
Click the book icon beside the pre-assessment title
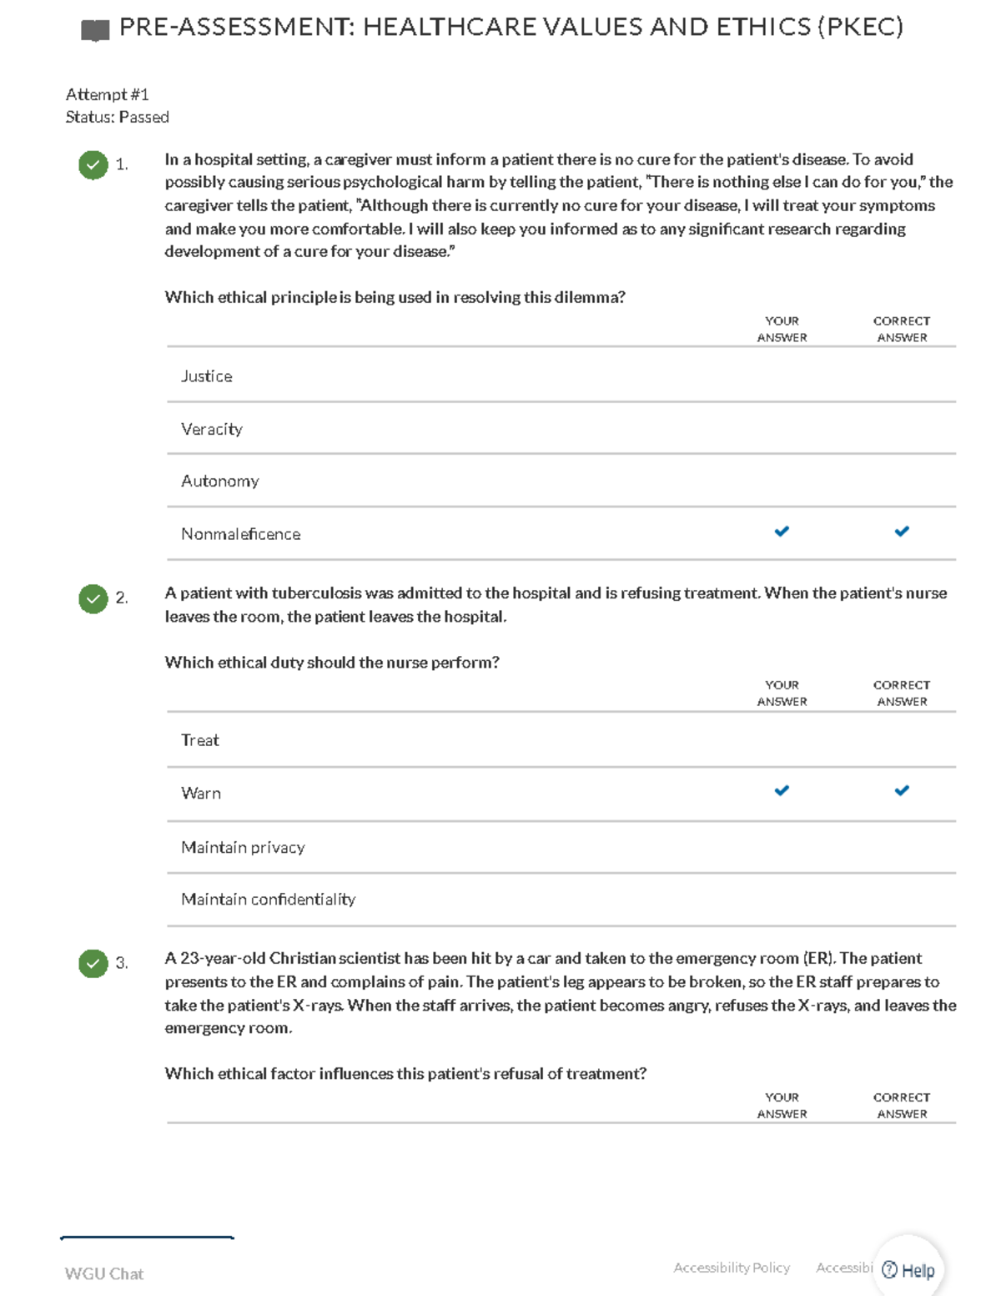(x=93, y=28)
